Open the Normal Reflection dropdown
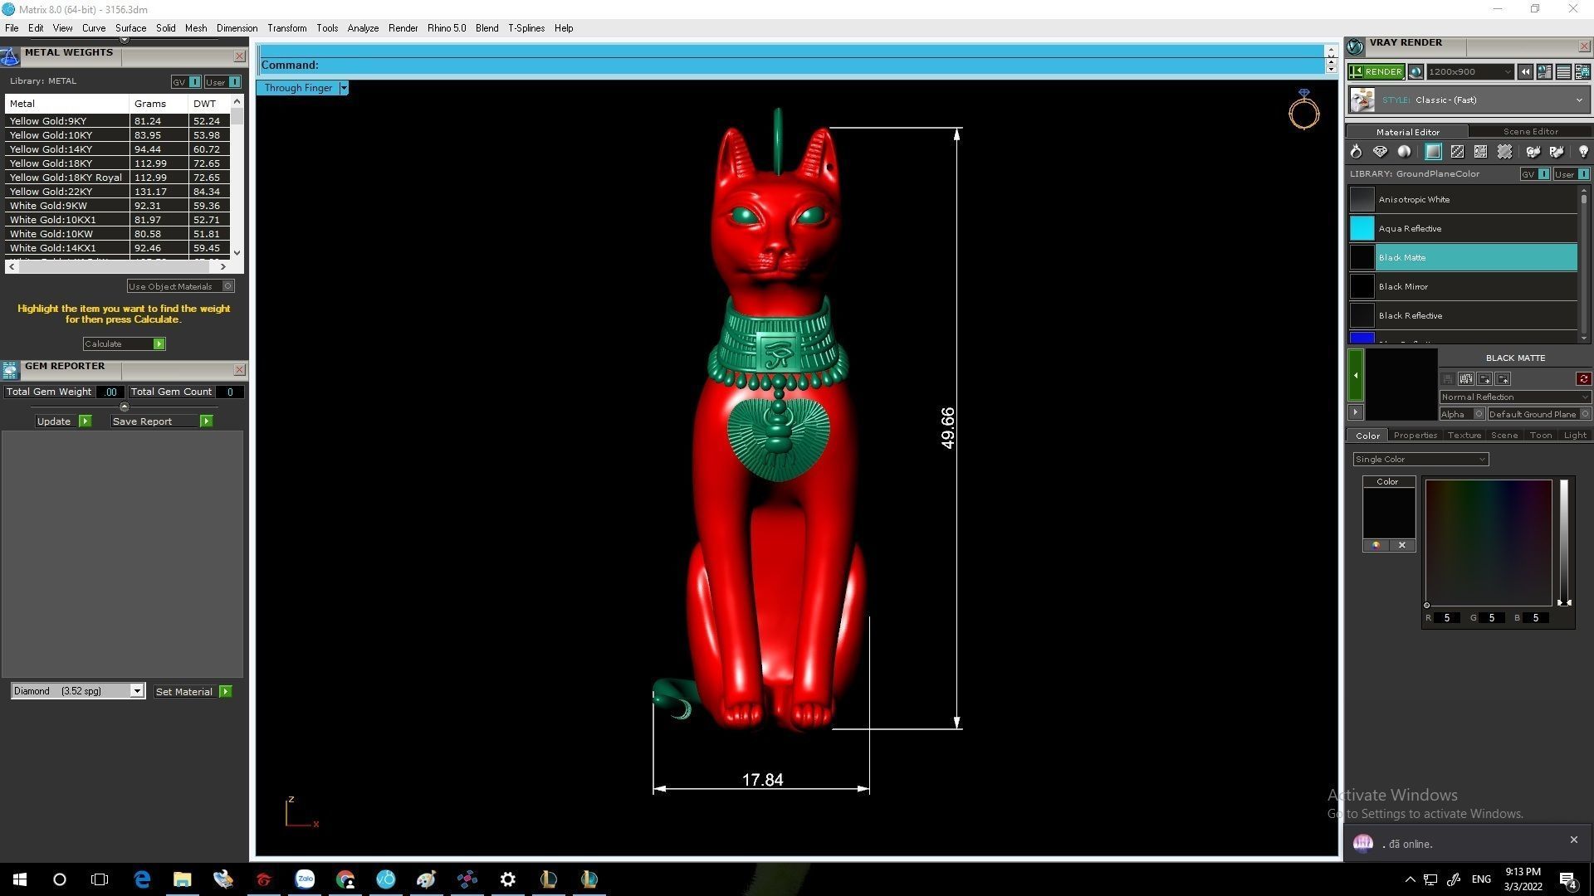 (x=1514, y=397)
